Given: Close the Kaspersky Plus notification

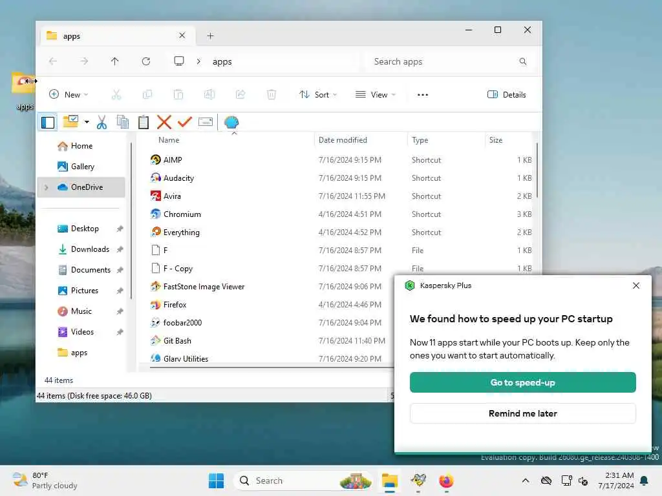Looking at the screenshot, I should pos(636,285).
